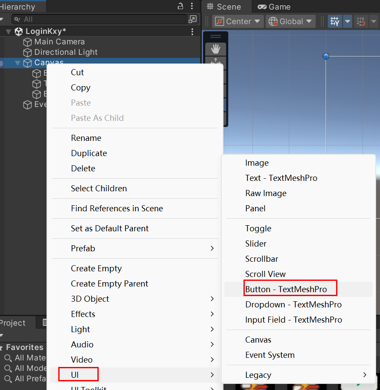Open the Hierarchy panel three-dot menu
380x390 pixels.
193,6
